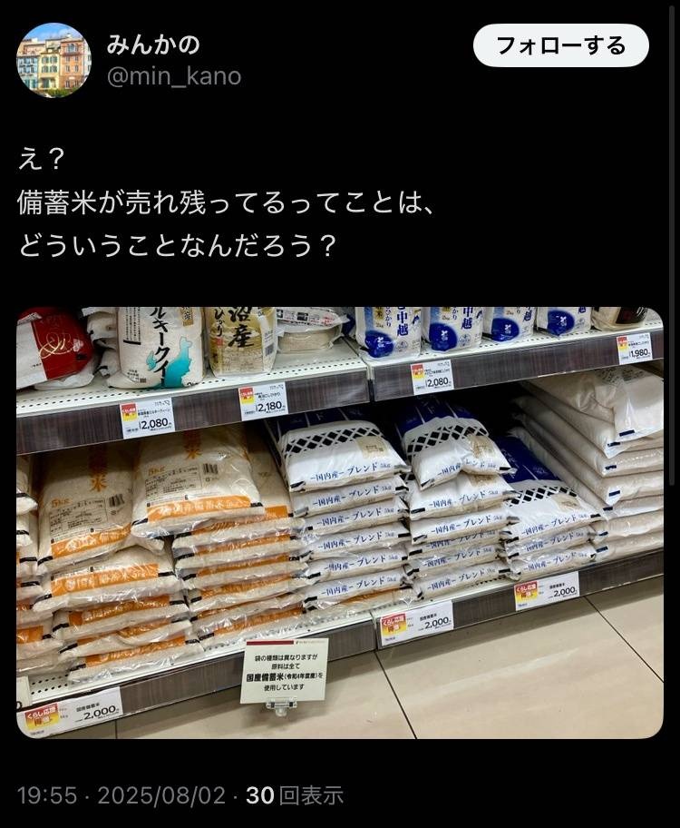Click the フォローする button
680x828 pixels.
click(561, 45)
